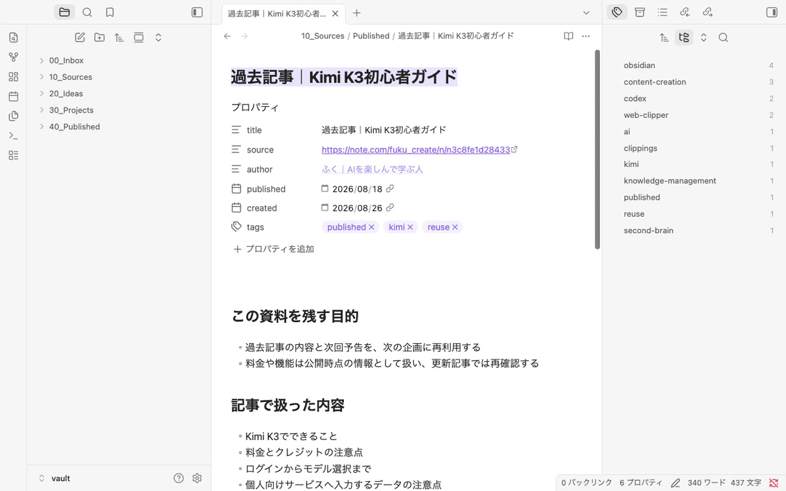The image size is (786, 491).
Task: Open the search panel magnifier icon
Action: pyautogui.click(x=87, y=12)
